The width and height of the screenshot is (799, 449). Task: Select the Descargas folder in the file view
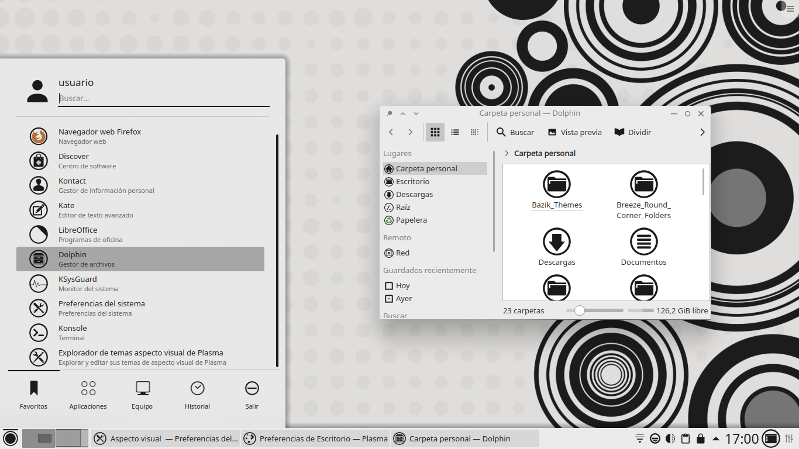click(x=557, y=247)
